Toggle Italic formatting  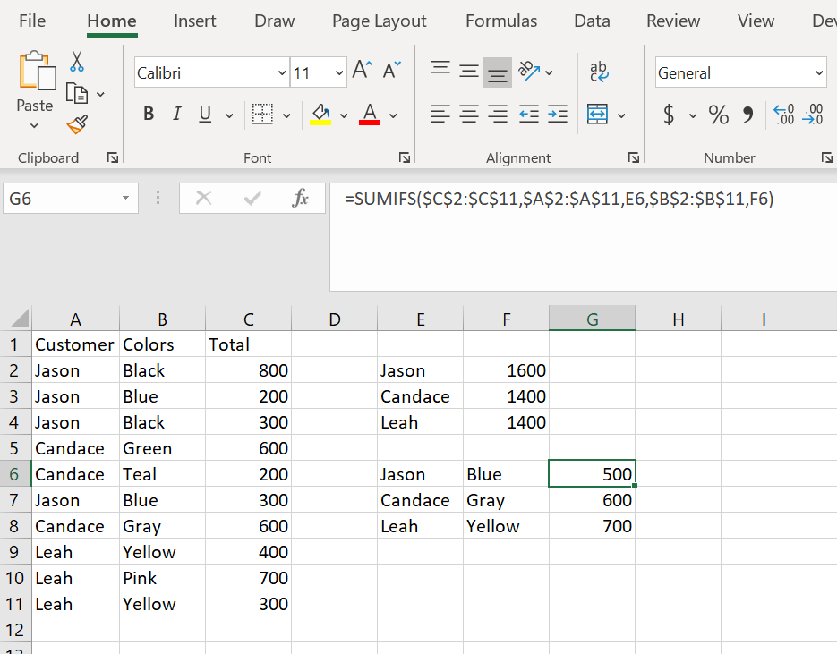coord(176,115)
